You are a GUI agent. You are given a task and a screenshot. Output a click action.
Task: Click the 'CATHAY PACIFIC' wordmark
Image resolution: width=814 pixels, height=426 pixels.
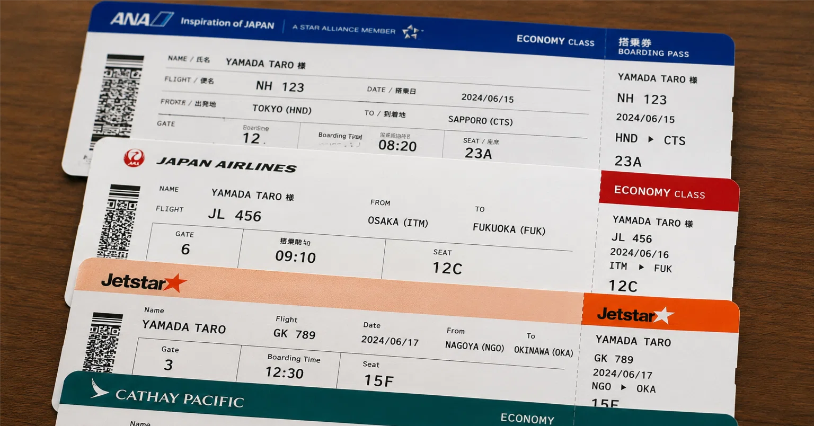(x=179, y=398)
